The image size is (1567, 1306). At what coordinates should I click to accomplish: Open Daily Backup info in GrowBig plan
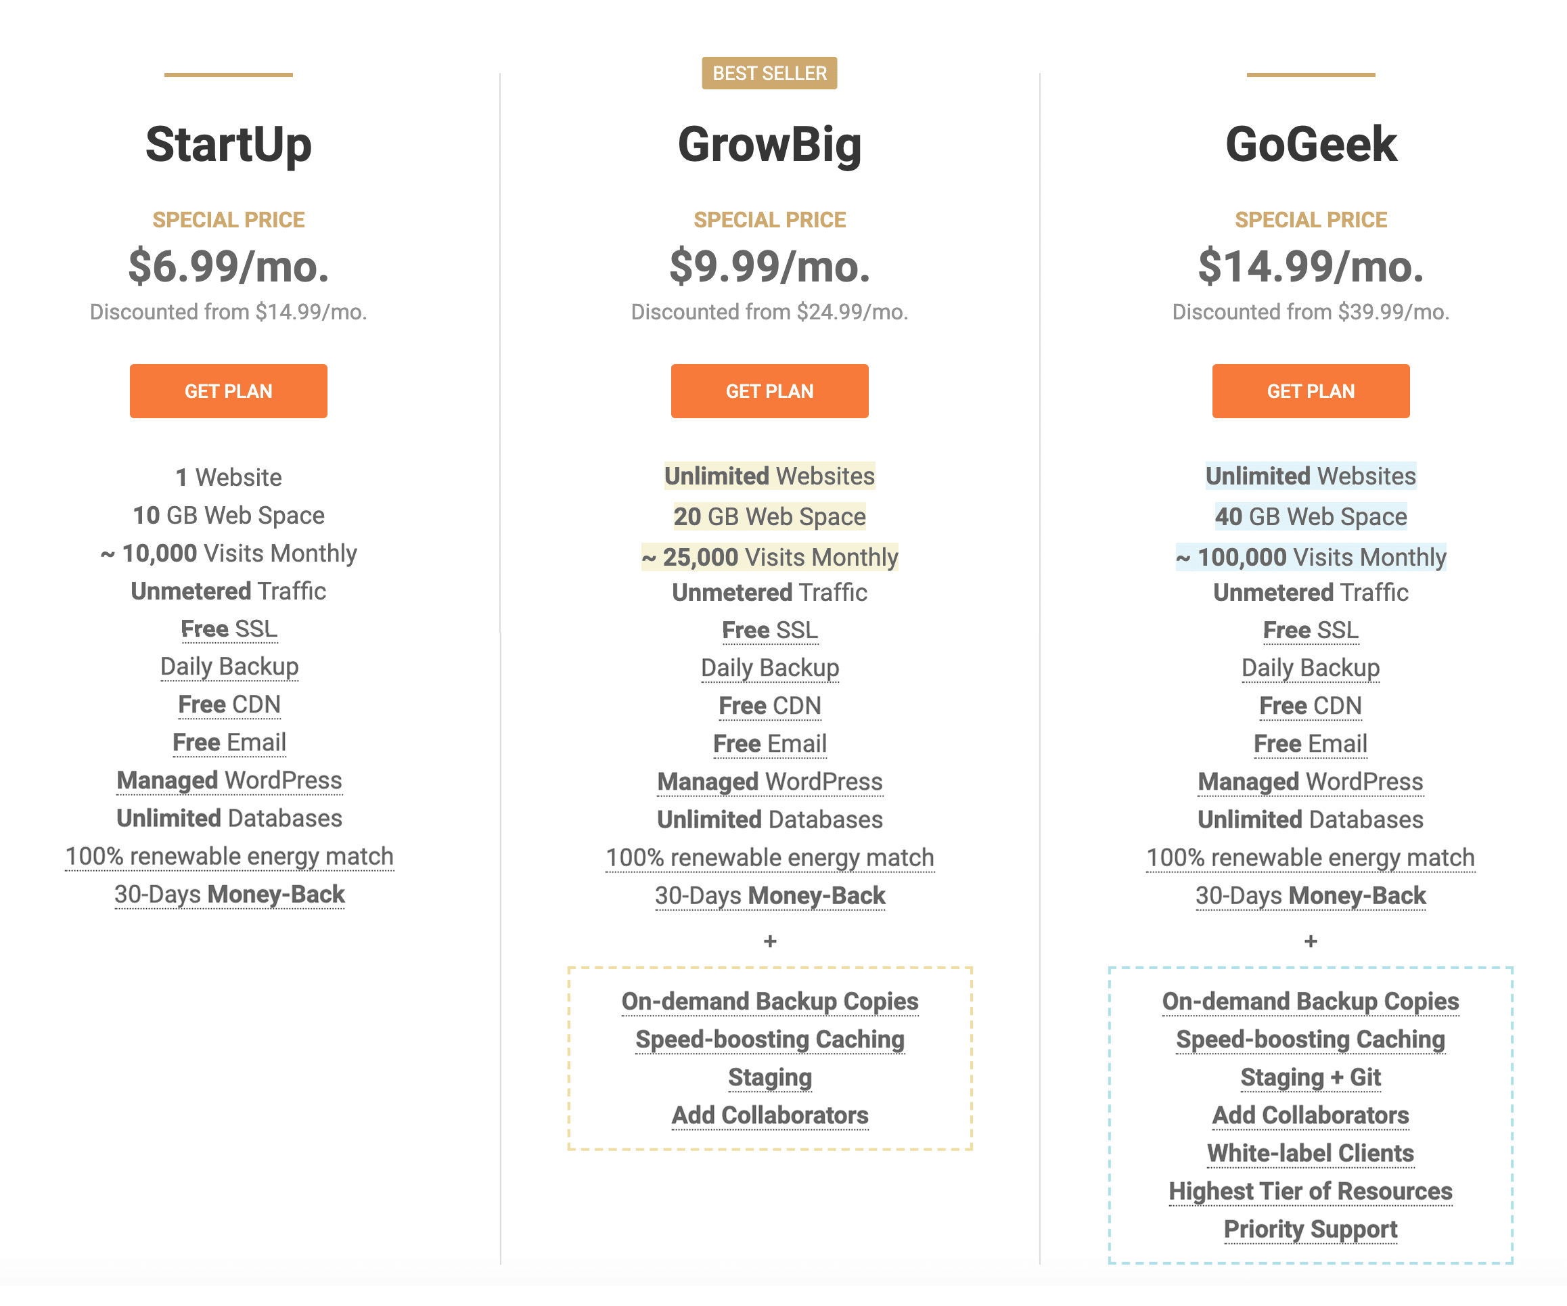click(x=770, y=668)
